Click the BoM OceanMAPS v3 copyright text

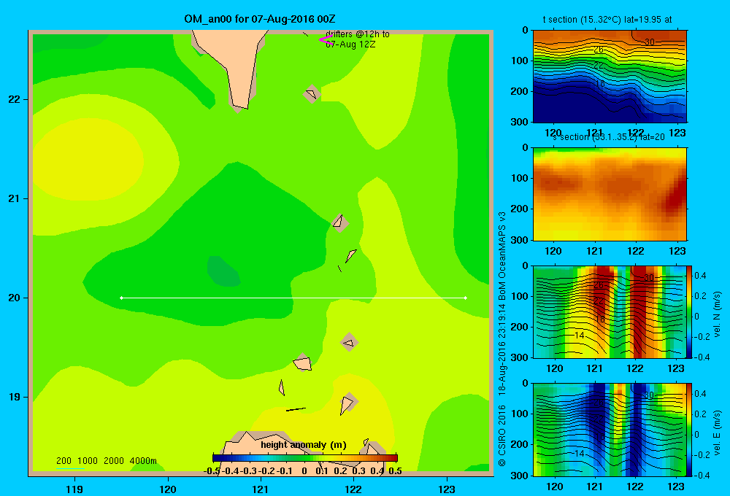[x=502, y=338]
